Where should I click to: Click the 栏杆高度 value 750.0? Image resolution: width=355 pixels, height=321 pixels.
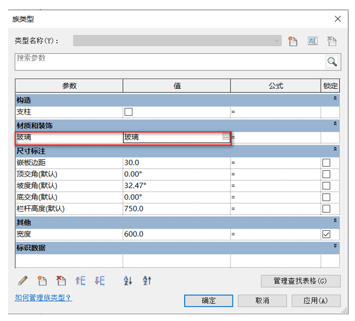[177, 208]
